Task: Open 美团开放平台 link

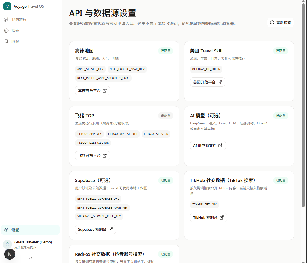Action: coord(207,82)
